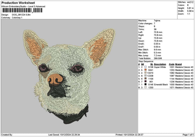Select the Emerald Black color swatch
This screenshot has width=195, height=137.
(x=145, y=84)
